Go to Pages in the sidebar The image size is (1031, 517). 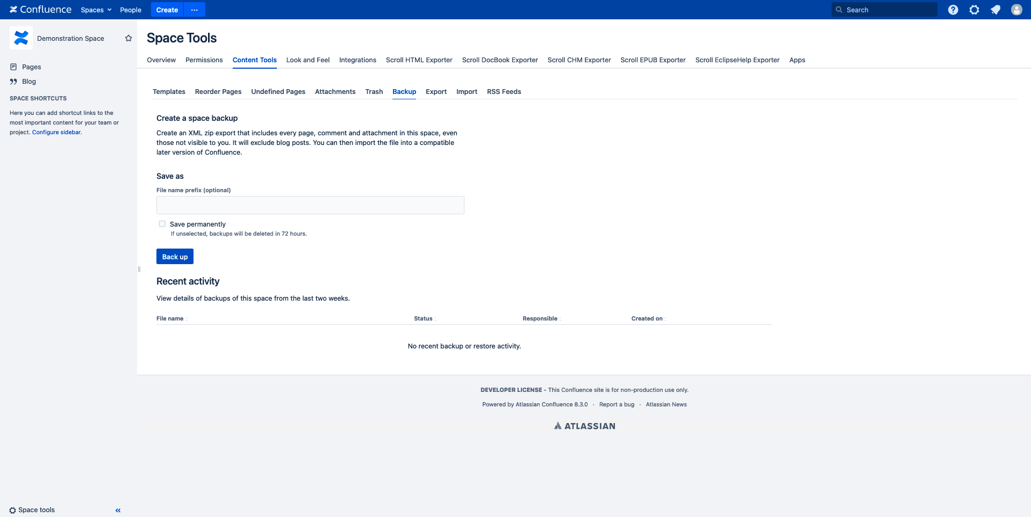(31, 67)
